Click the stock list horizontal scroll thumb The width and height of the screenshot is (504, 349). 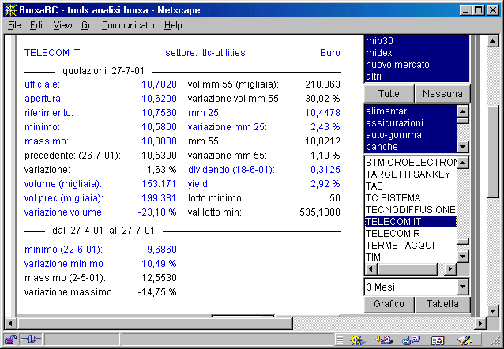coord(408,269)
